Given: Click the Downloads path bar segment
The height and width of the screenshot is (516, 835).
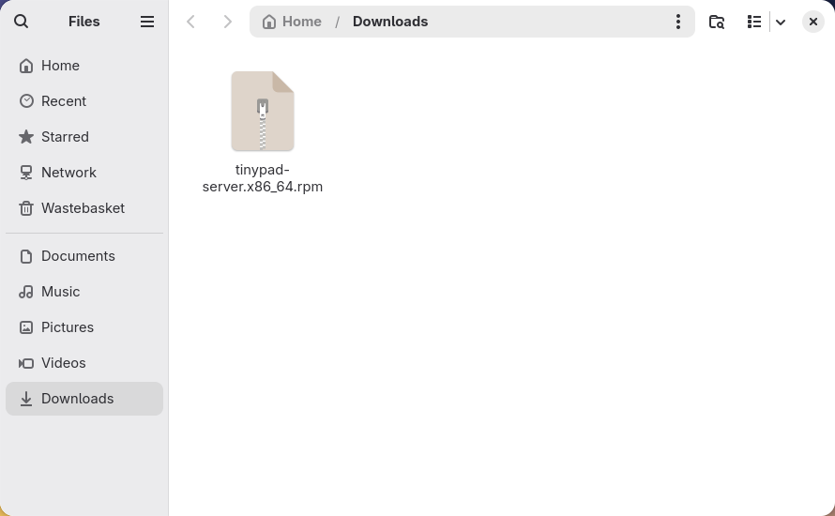Looking at the screenshot, I should (x=390, y=22).
